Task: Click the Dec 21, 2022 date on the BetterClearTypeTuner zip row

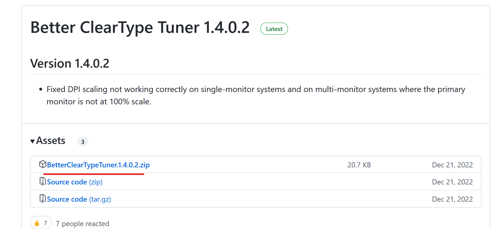Action: pyautogui.click(x=452, y=165)
